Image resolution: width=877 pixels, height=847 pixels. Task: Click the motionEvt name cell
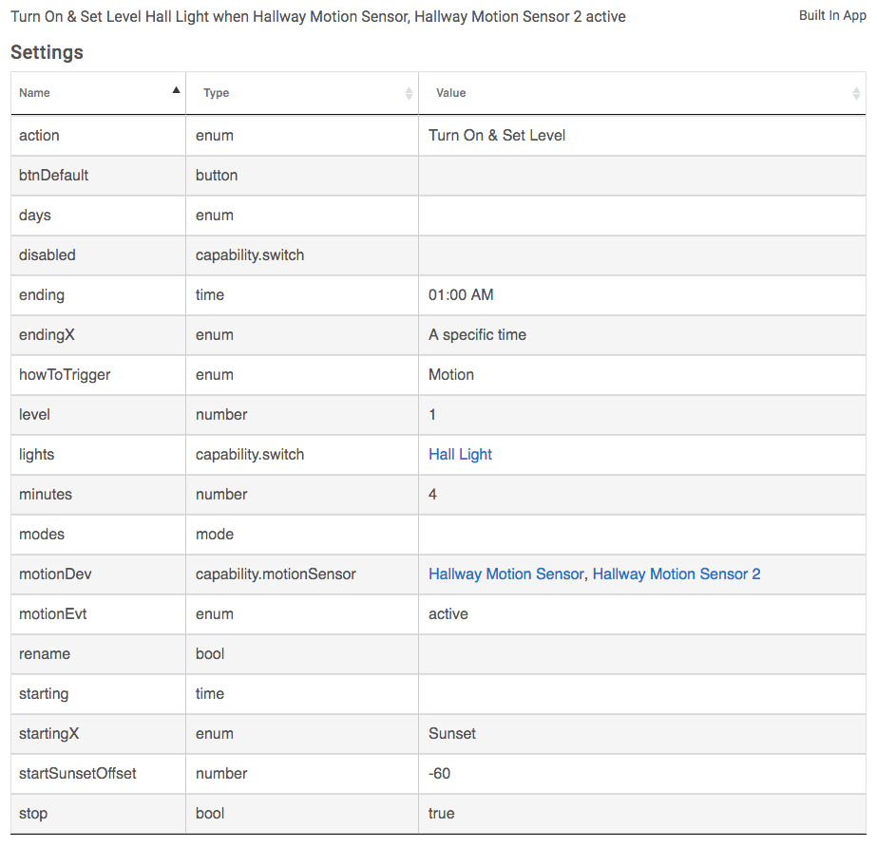53,613
